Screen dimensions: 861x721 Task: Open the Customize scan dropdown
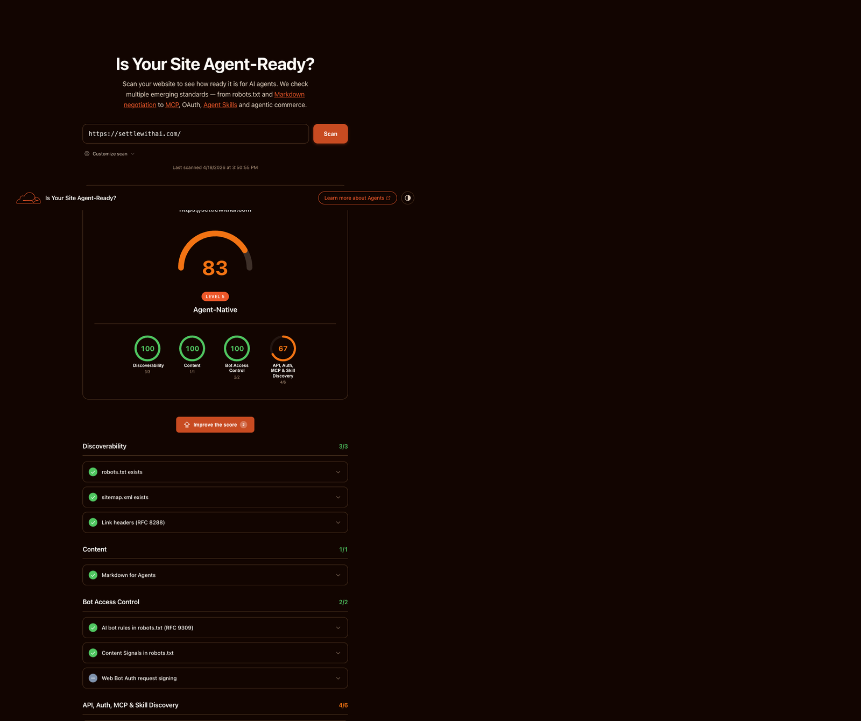[x=109, y=153]
